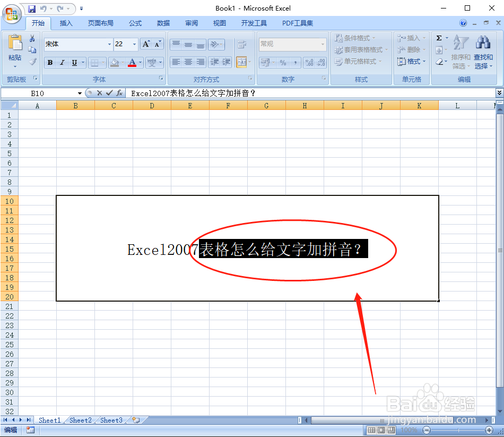This screenshot has height=437, width=504.
Task: Align text to top of cell
Action: click(176, 44)
